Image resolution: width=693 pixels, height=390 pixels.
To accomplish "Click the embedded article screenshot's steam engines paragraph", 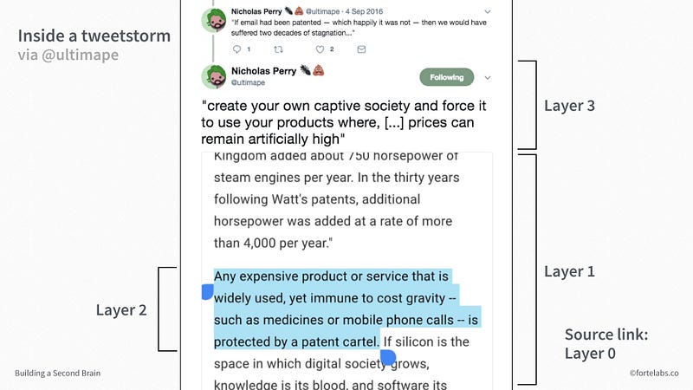I will 338,199.
